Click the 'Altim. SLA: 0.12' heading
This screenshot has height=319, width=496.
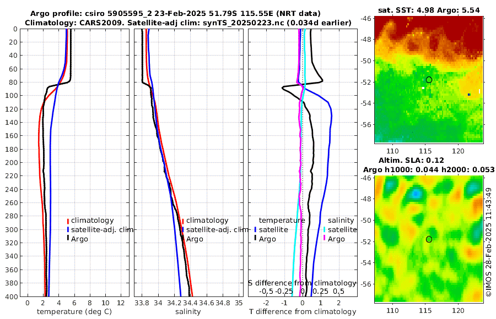(x=411, y=161)
